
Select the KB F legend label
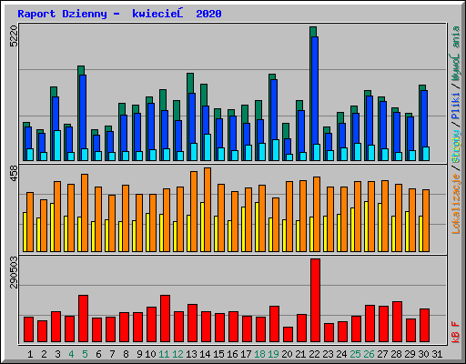[456, 332]
